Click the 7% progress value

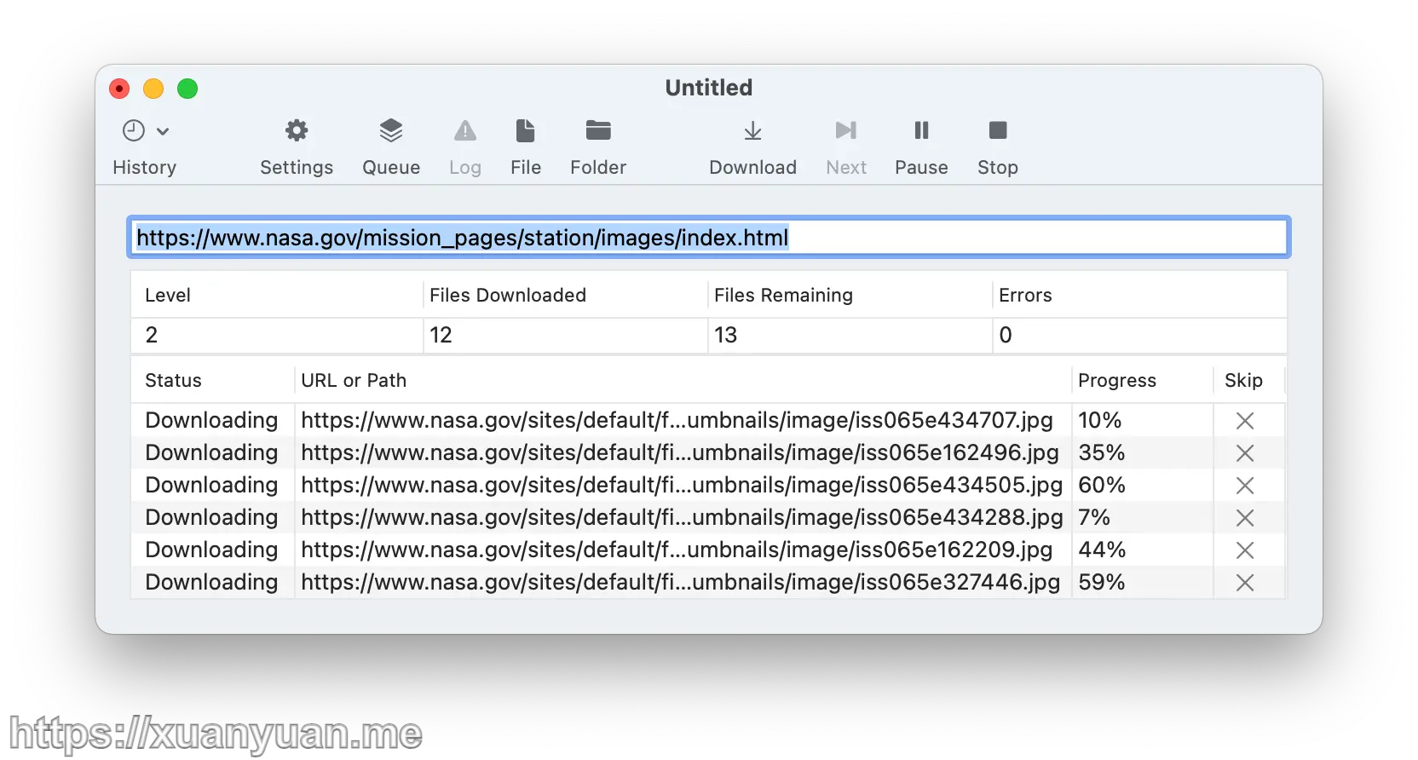point(1094,517)
